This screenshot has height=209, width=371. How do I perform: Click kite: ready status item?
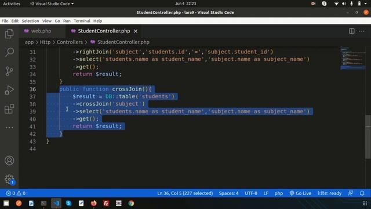(329, 193)
